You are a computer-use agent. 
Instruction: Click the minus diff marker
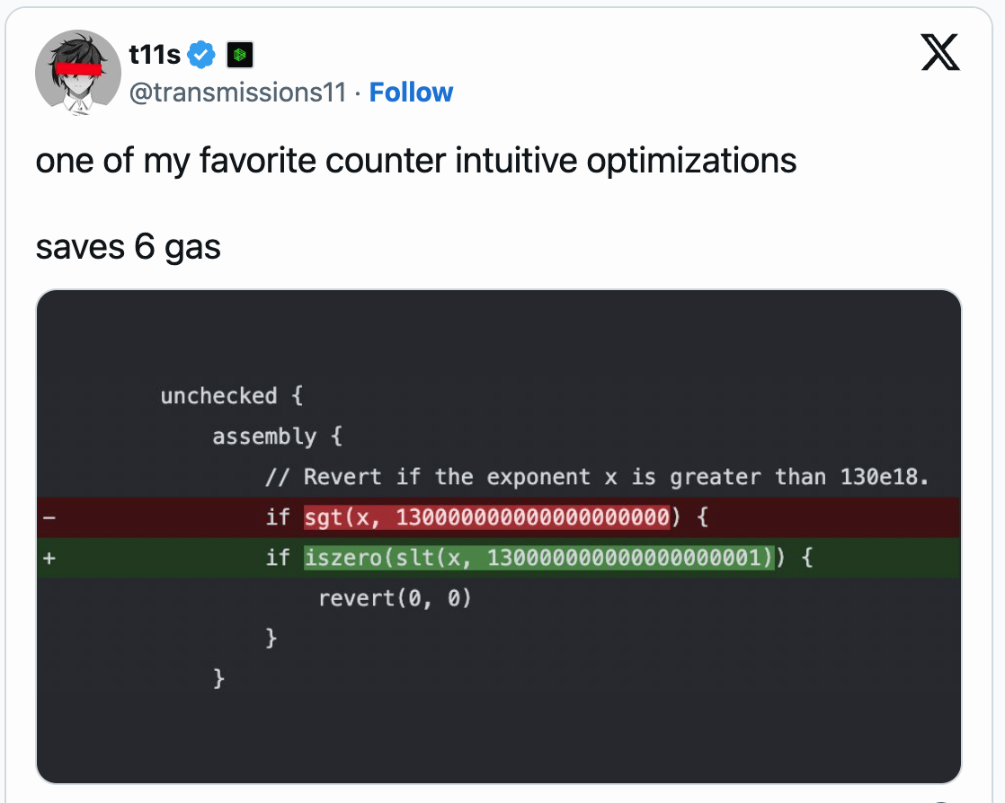coord(49,517)
